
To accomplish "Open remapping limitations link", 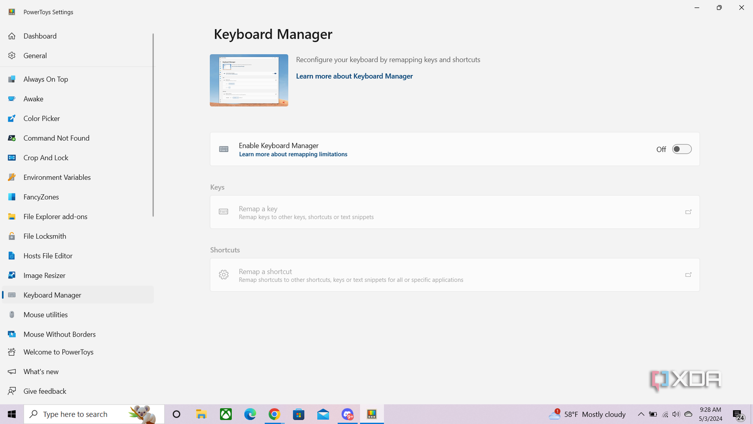I will (x=293, y=154).
